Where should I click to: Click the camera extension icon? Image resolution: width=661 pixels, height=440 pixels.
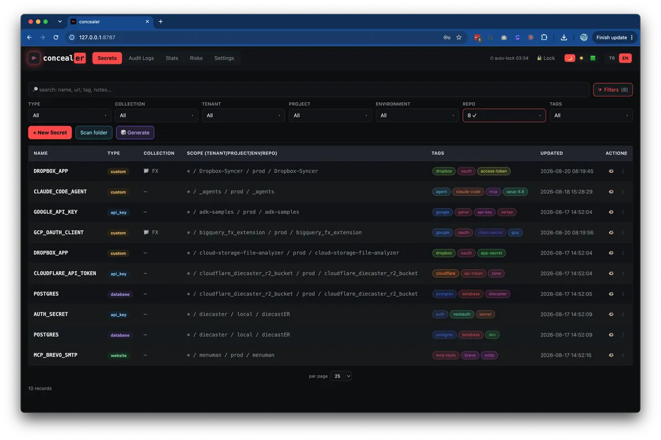click(504, 37)
